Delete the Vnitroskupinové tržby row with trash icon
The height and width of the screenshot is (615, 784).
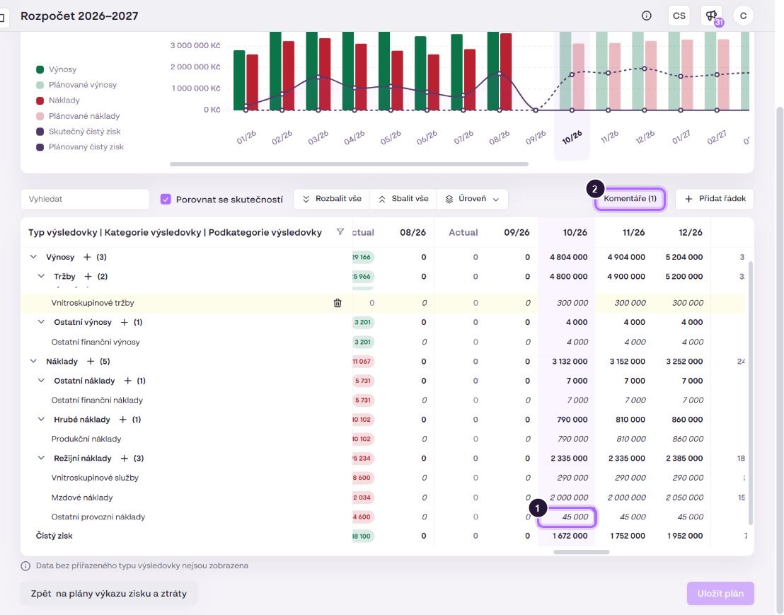point(338,303)
